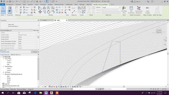The image size is (169, 95).
Task: Click the Project Browser vertical scrollbar
Action: coord(38,69)
